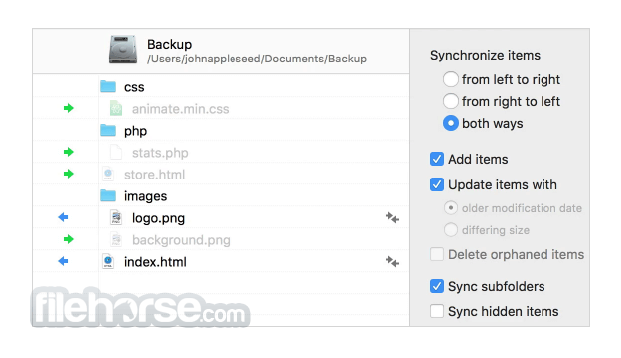The width and height of the screenshot is (621, 358).
Task: Click the animate.min.css file icon
Action: coord(116,108)
